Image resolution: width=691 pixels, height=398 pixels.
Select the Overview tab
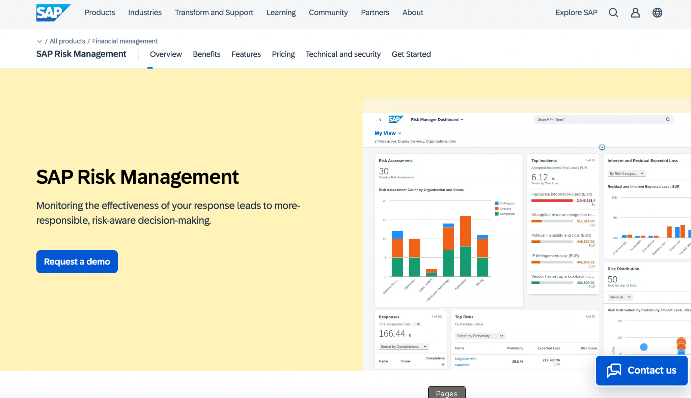click(166, 54)
